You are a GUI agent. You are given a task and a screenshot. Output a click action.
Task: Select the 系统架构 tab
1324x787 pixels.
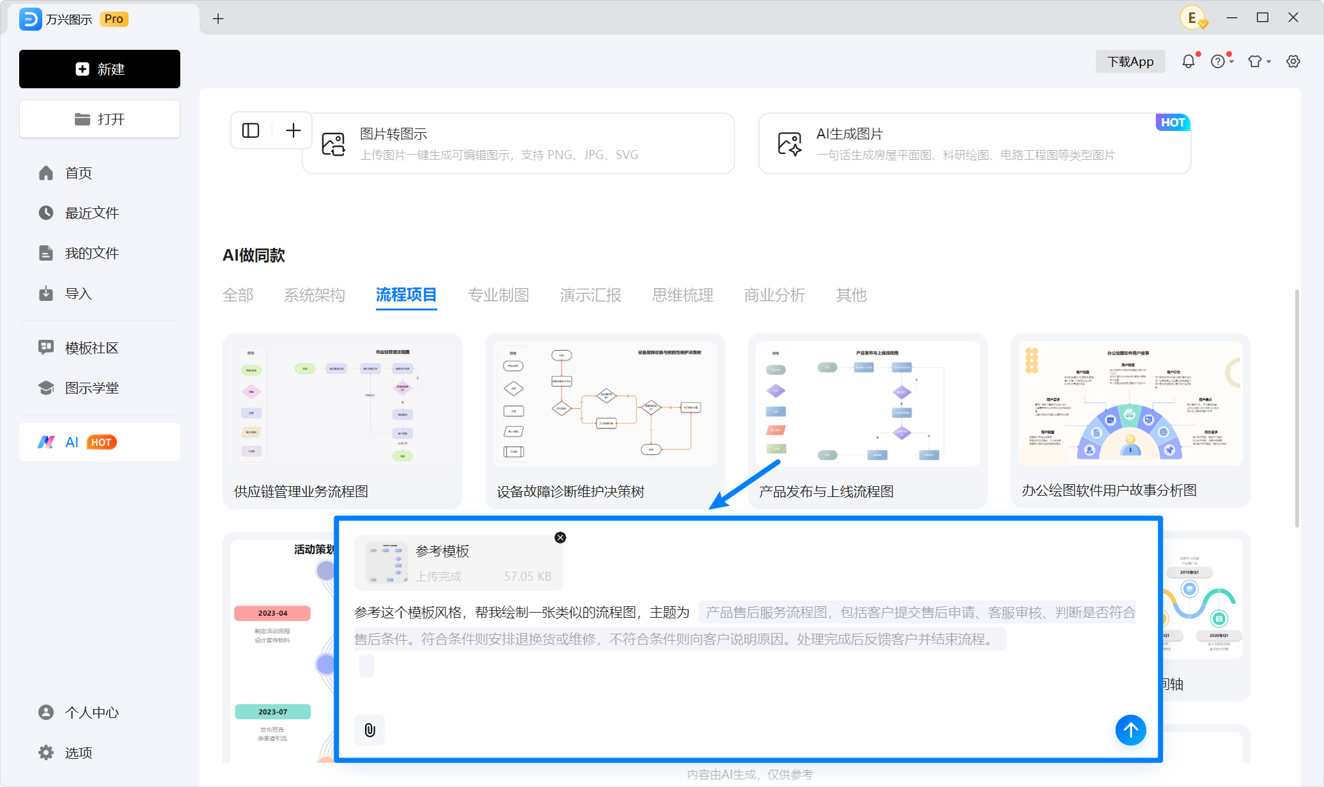pos(315,295)
